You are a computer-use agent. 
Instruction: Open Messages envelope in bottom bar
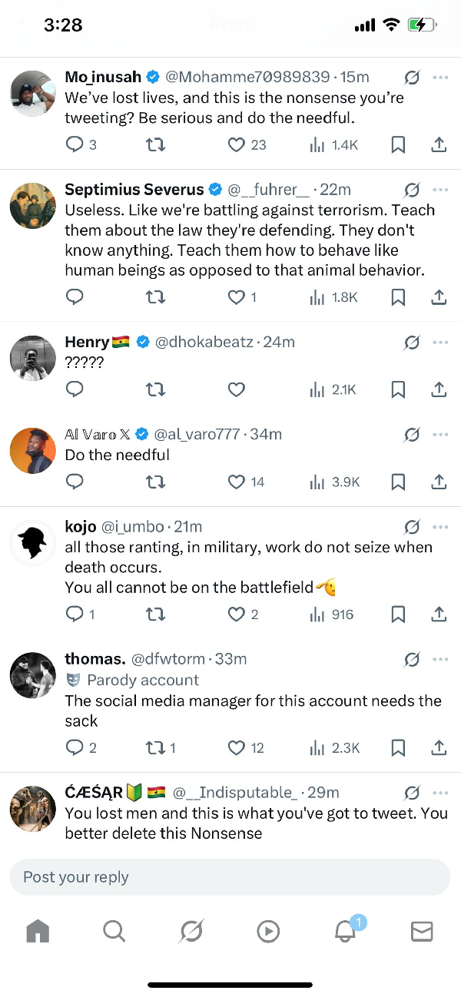point(422,931)
